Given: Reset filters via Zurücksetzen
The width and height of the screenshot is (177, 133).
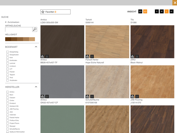Looking at the screenshot, I should coord(13,22).
